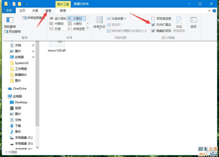This screenshot has width=219, height=157.
Task: Open Local Disk (D:)
Action: click(24, 143)
